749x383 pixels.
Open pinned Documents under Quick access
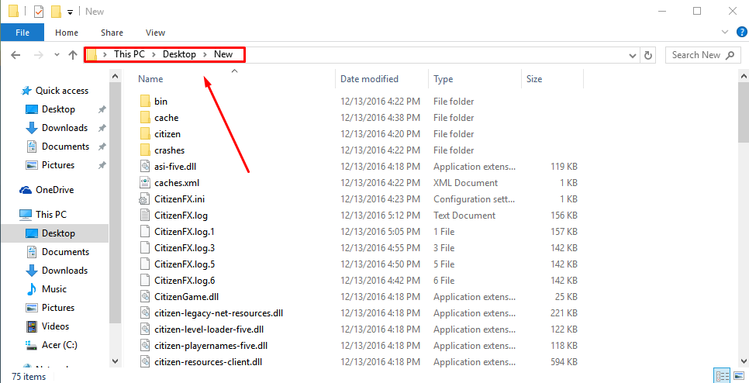[x=57, y=146]
